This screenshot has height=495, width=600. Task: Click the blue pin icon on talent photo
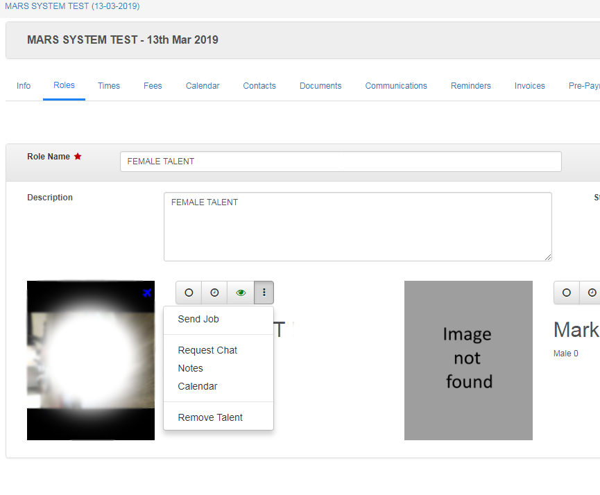(x=147, y=293)
